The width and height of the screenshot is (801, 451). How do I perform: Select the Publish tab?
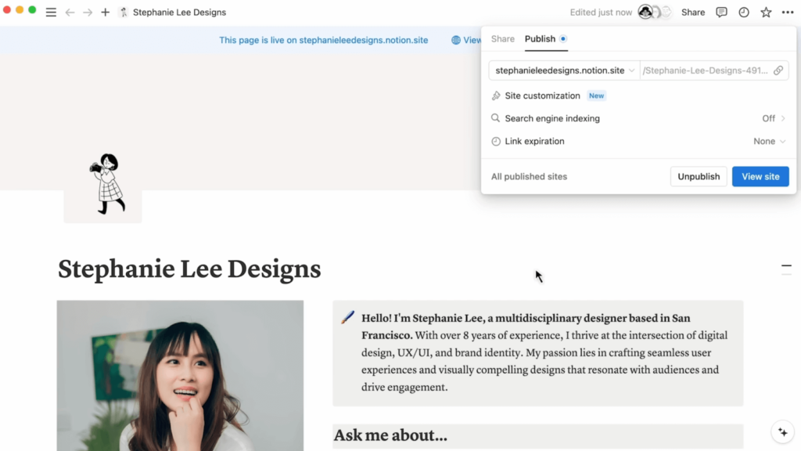click(x=540, y=38)
